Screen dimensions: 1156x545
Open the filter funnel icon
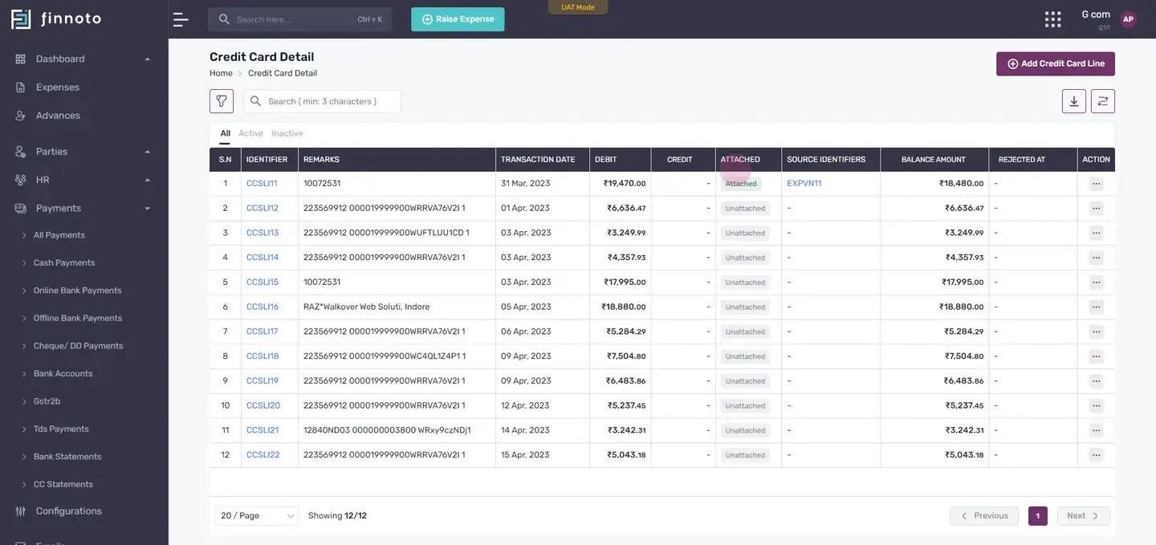pyautogui.click(x=222, y=101)
